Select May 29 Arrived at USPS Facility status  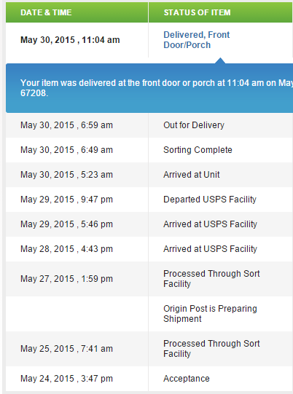coord(210,224)
